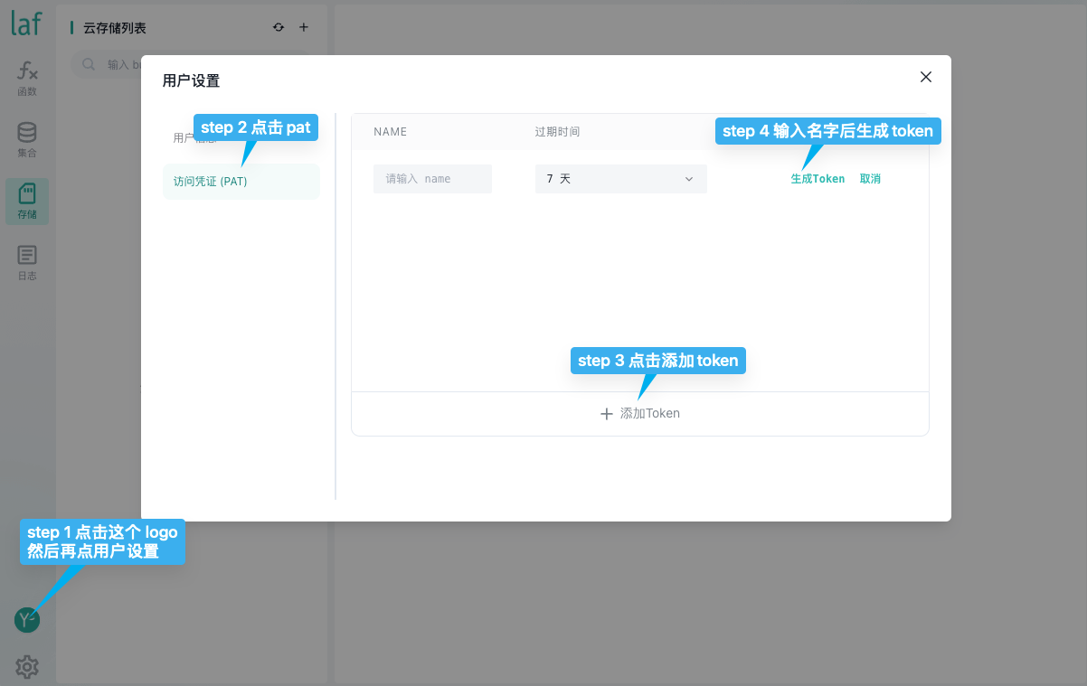Close the user settings dialog
This screenshot has width=1087, height=686.
click(925, 77)
